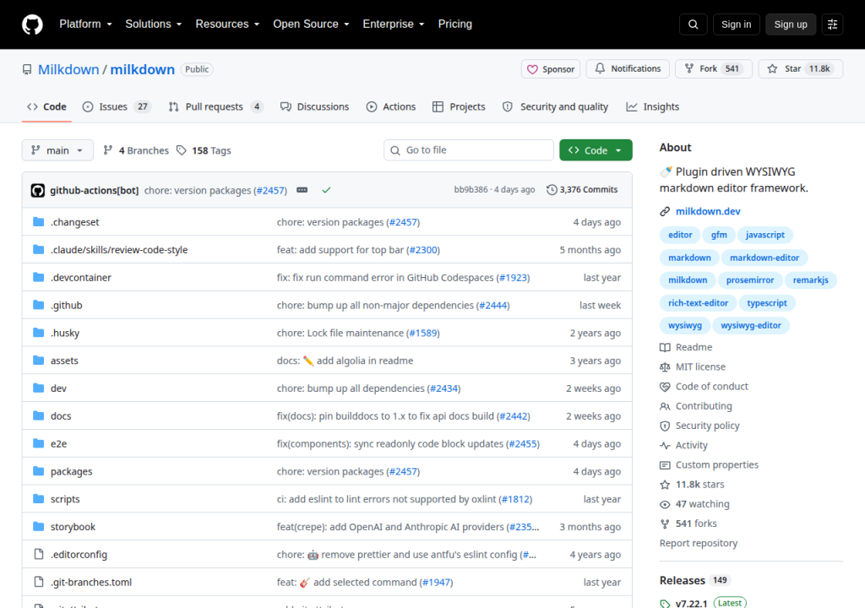
Task: Open the storybook folder
Action: (73, 527)
